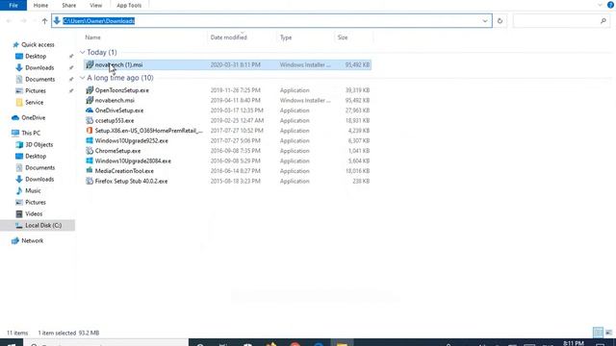
Task: Switch to the Share ribbon tab
Action: (x=68, y=6)
